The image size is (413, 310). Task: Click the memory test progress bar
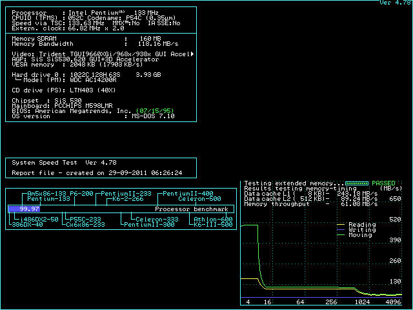point(357,183)
